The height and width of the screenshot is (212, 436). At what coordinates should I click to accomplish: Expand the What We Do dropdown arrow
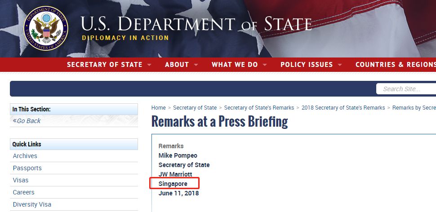coord(265,65)
